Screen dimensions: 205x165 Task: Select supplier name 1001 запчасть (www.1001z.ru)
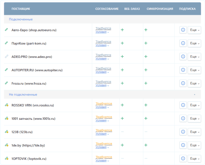(x=33, y=119)
